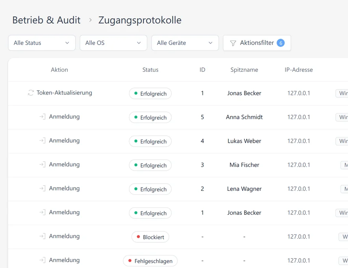Select the name Lukas Weber
This screenshot has width=348, height=268.
click(244, 141)
